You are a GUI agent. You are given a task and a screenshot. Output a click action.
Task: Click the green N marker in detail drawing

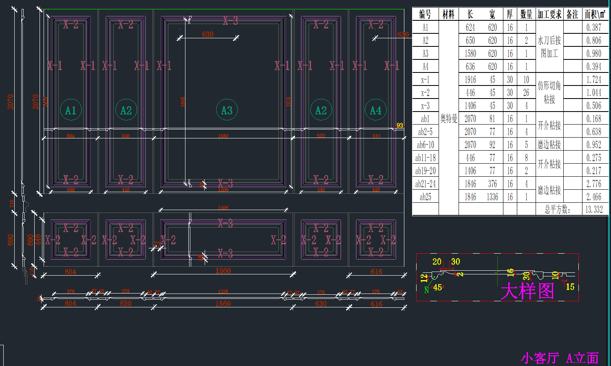tap(426, 290)
